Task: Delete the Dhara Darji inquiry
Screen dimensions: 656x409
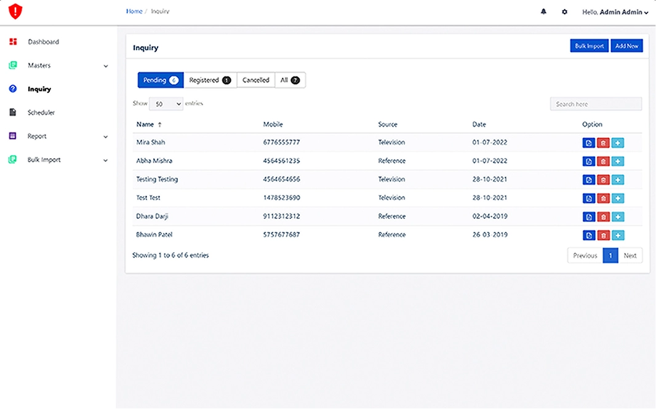Action: [x=603, y=217]
